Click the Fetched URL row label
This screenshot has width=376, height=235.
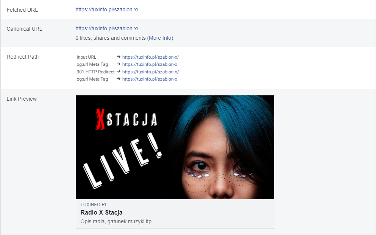[x=22, y=10]
